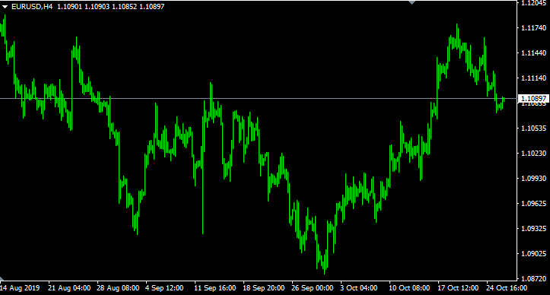The height and width of the screenshot is (295, 550).
Task: Open the chart dropdown arrow beside EURUSD,H4
Action: coord(5,7)
